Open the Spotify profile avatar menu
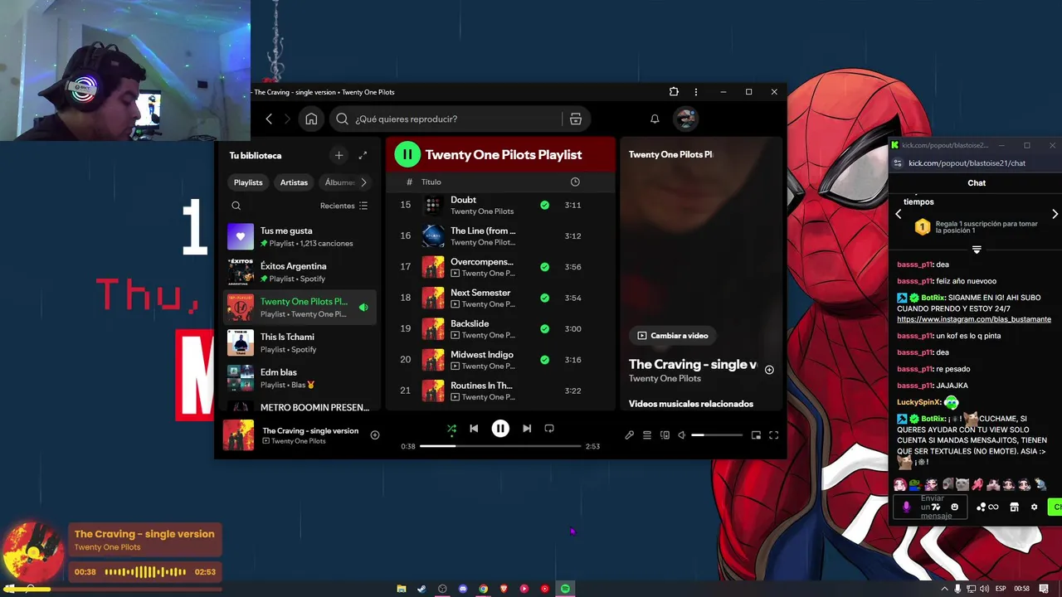 pos(685,119)
